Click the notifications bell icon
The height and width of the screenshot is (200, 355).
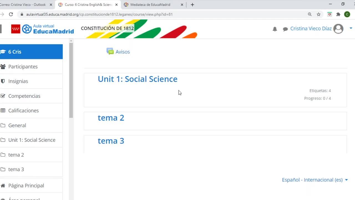[x=275, y=29]
